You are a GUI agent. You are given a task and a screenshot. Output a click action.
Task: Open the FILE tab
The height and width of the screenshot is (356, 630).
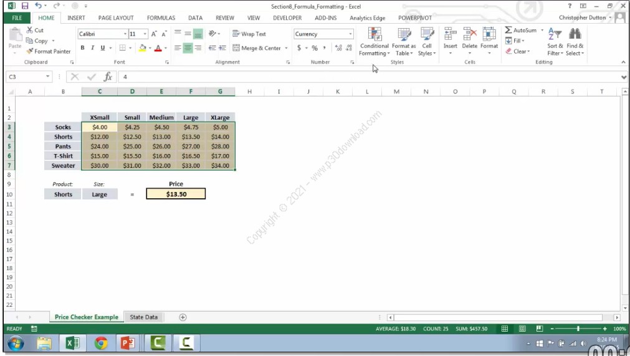pyautogui.click(x=17, y=17)
